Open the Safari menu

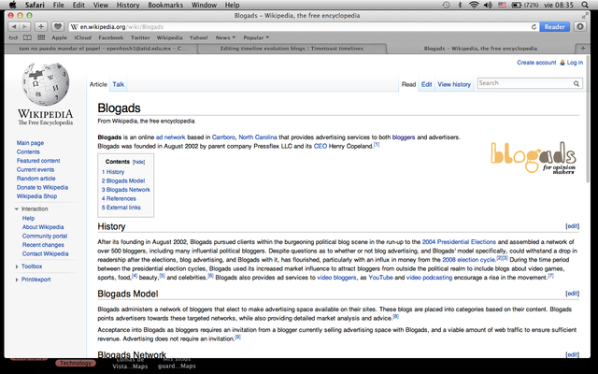pyautogui.click(x=35, y=5)
